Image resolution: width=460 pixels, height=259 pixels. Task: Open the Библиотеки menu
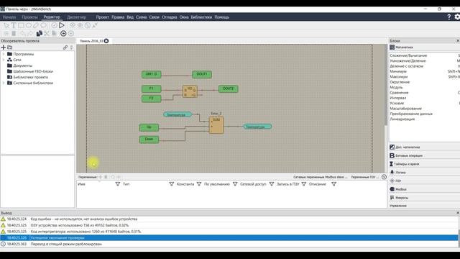point(201,17)
